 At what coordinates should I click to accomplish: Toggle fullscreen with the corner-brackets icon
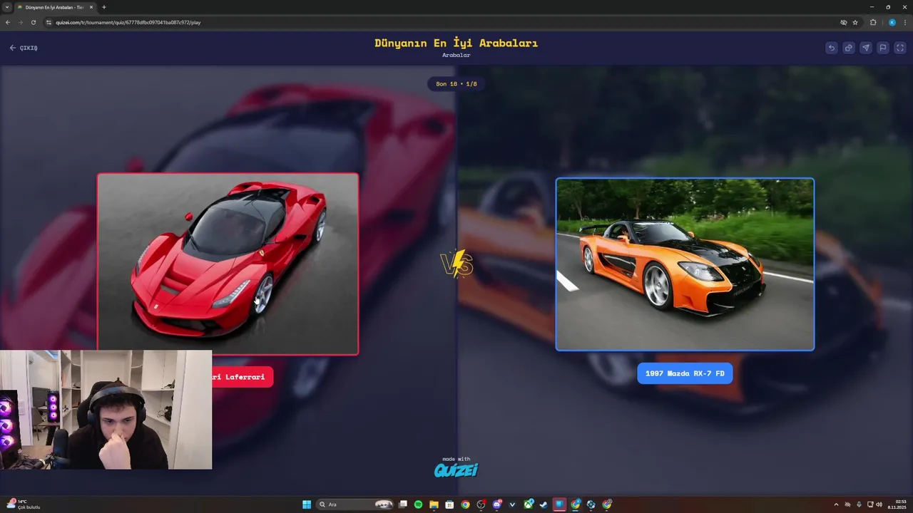[900, 48]
